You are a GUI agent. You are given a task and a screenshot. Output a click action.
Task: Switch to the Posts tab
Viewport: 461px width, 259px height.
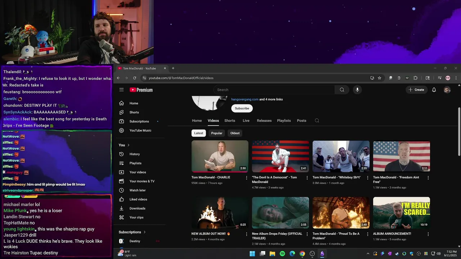301,121
